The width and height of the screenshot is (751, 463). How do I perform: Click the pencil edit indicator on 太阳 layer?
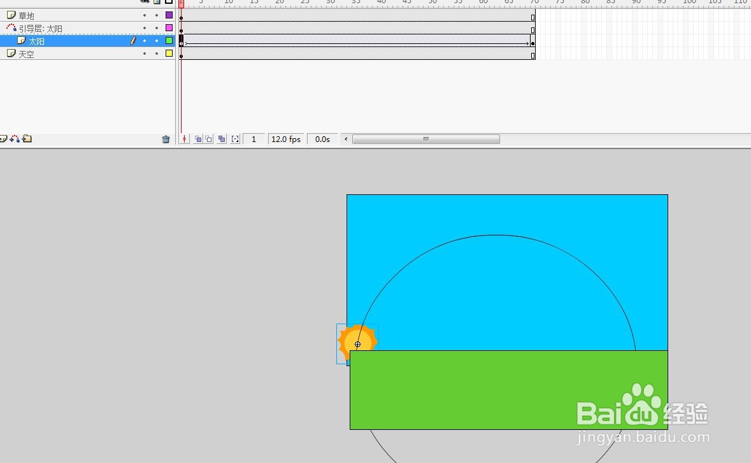pos(134,41)
